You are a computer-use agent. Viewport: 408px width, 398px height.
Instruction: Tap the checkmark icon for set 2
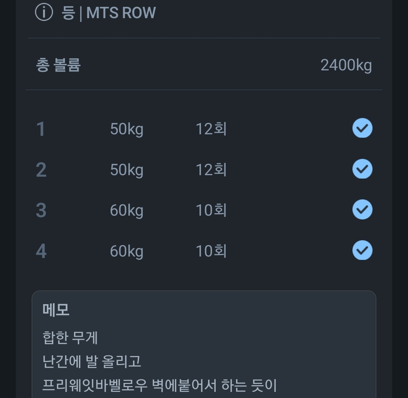[x=362, y=169]
